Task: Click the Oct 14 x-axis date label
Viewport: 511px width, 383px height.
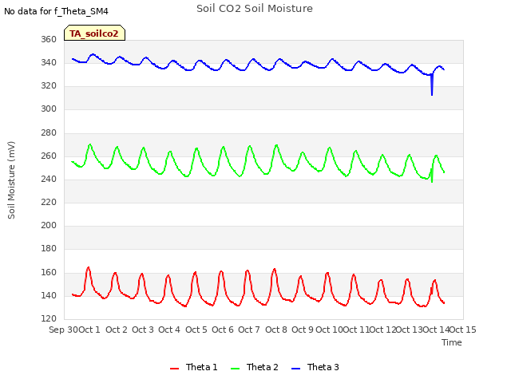Action: (x=436, y=330)
